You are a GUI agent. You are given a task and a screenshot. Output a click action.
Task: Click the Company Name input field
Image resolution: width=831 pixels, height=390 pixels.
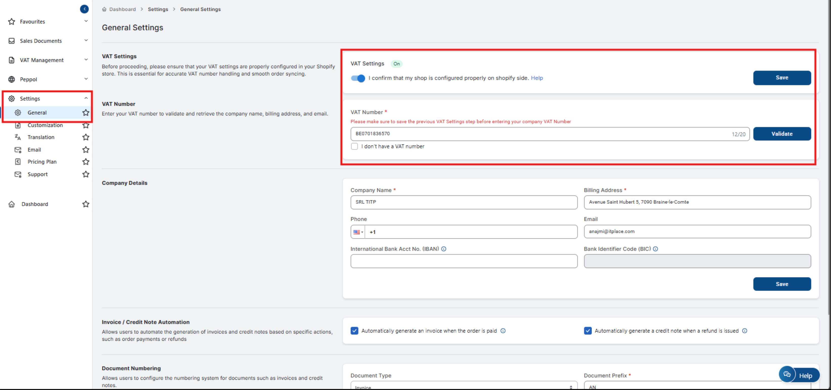coord(464,202)
